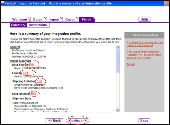Viewport: 170px width, 125px height.
Task: Open the Begin tab
Action: click(x=38, y=20)
